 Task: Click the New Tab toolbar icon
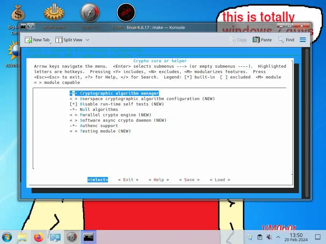coord(28,40)
